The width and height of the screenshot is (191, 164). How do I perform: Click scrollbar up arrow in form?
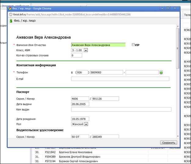coord(178,26)
